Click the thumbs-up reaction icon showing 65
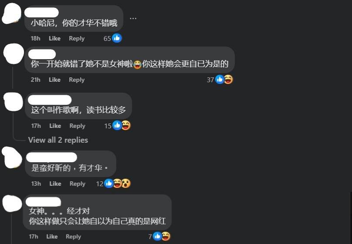Screen dimensions: 352x244 117,38
